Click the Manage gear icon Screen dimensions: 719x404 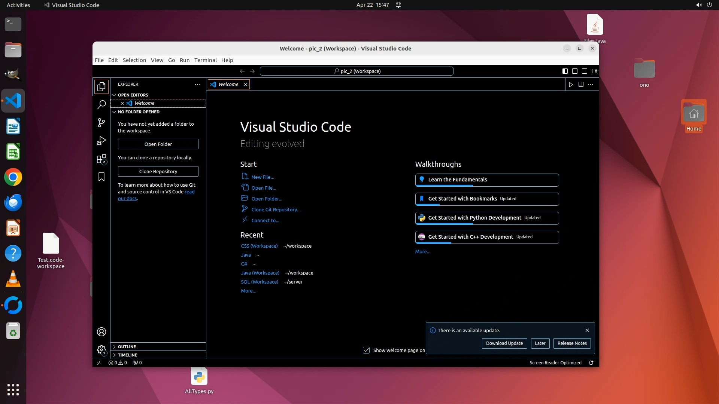[x=101, y=350]
